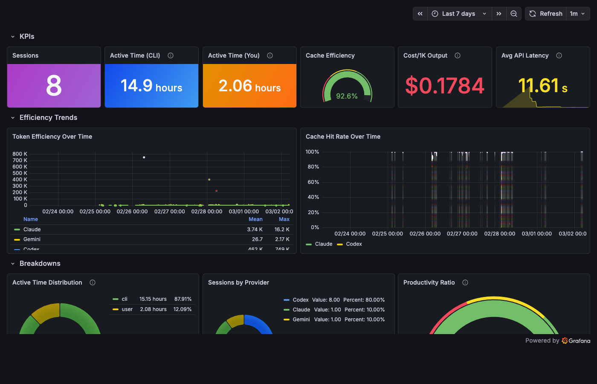Open the Last 7 days time range dropdown
The height and width of the screenshot is (384, 597).
[459, 13]
